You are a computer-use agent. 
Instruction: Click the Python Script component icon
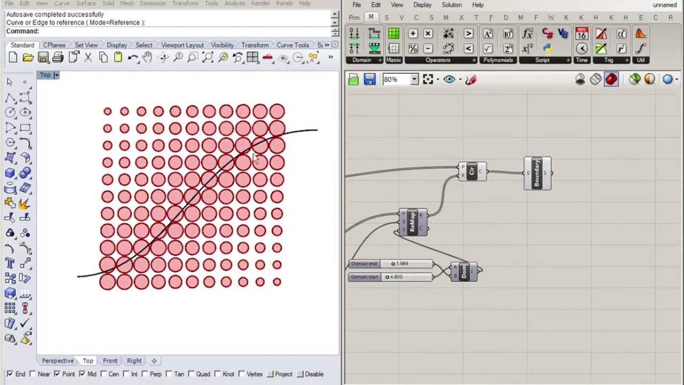(x=548, y=49)
